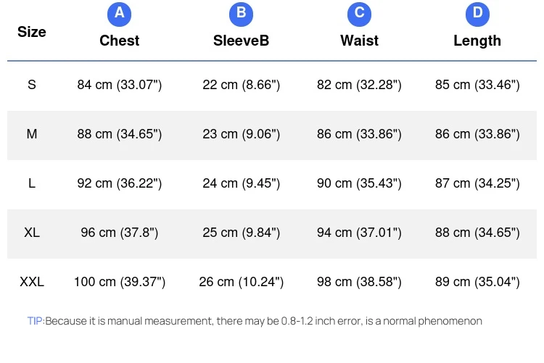The width and height of the screenshot is (544, 363).
Task: Click the blue D circle icon
Action: coord(477,13)
